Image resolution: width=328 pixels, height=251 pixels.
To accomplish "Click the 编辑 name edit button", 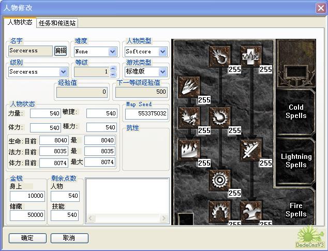I will 61,51.
